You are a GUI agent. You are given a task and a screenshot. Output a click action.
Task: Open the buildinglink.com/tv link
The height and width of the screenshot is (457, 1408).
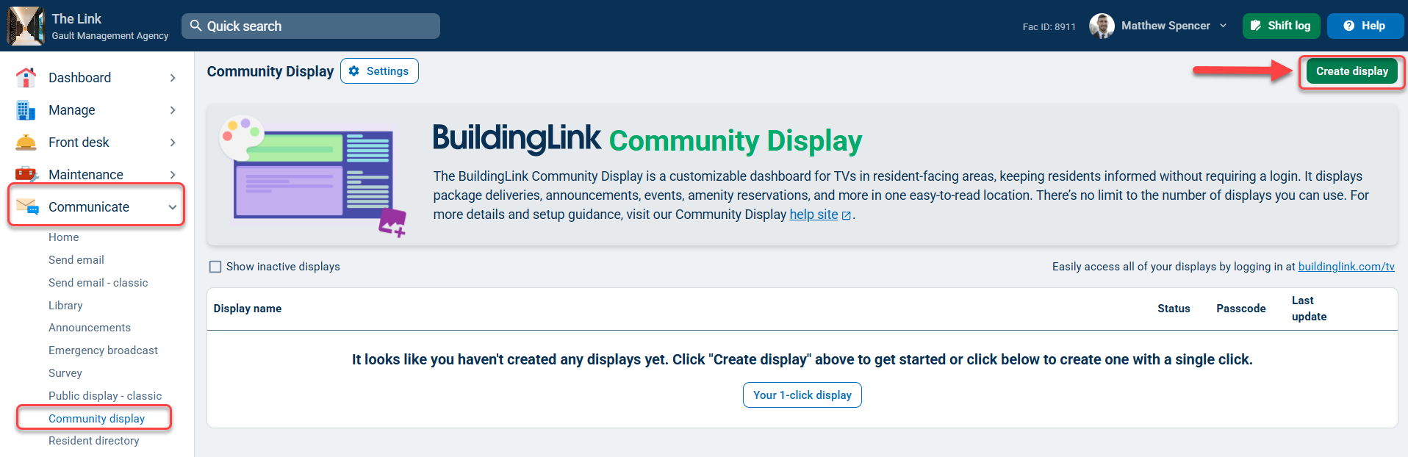(x=1346, y=267)
